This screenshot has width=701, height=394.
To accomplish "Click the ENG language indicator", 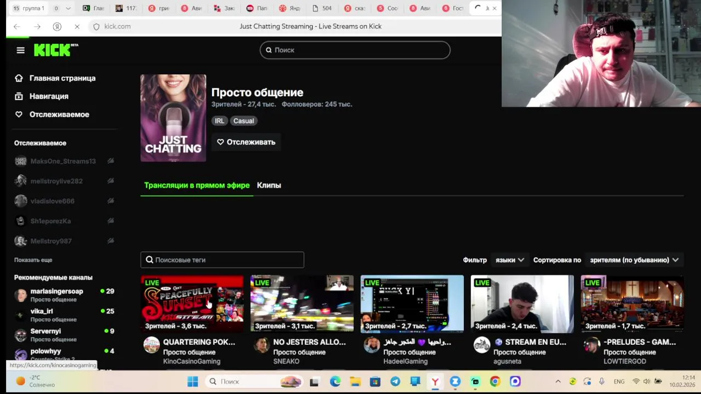I will [x=619, y=381].
